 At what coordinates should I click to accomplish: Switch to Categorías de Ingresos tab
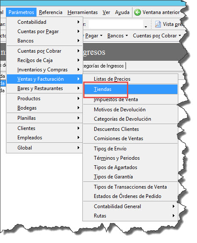click(104, 66)
